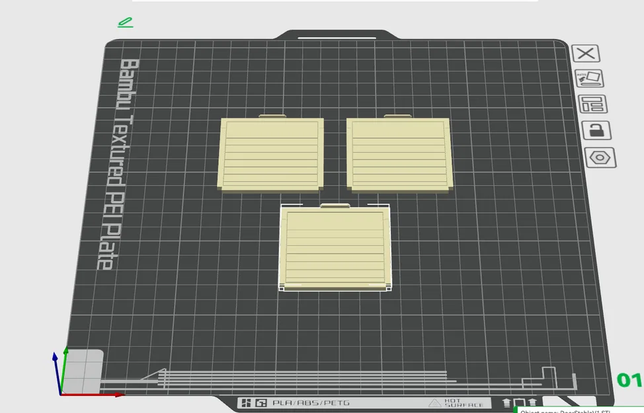
Task: Select the upper-right door model on the plate
Action: tap(399, 154)
